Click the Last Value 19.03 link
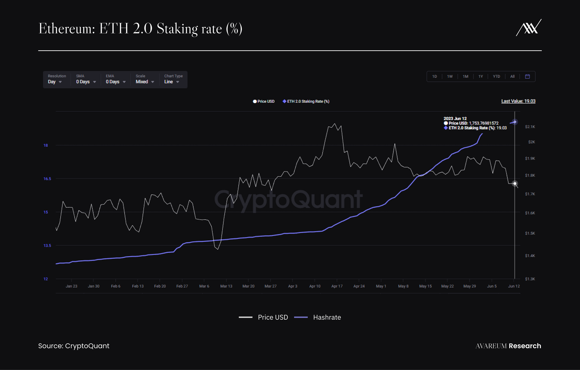The height and width of the screenshot is (370, 580). [x=518, y=101]
